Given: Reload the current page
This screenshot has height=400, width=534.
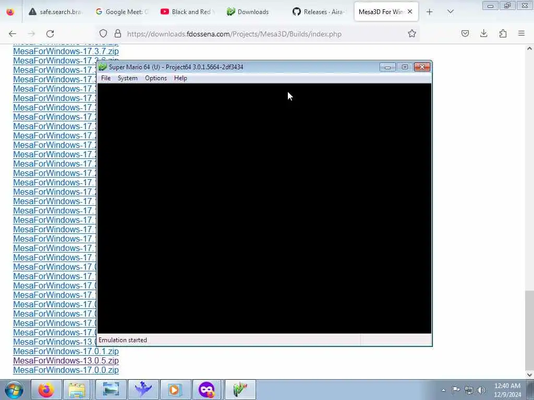Looking at the screenshot, I should (x=50, y=34).
